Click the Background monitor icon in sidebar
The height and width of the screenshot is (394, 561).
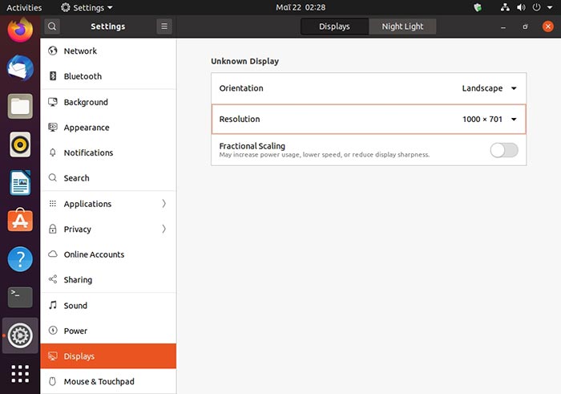click(53, 102)
